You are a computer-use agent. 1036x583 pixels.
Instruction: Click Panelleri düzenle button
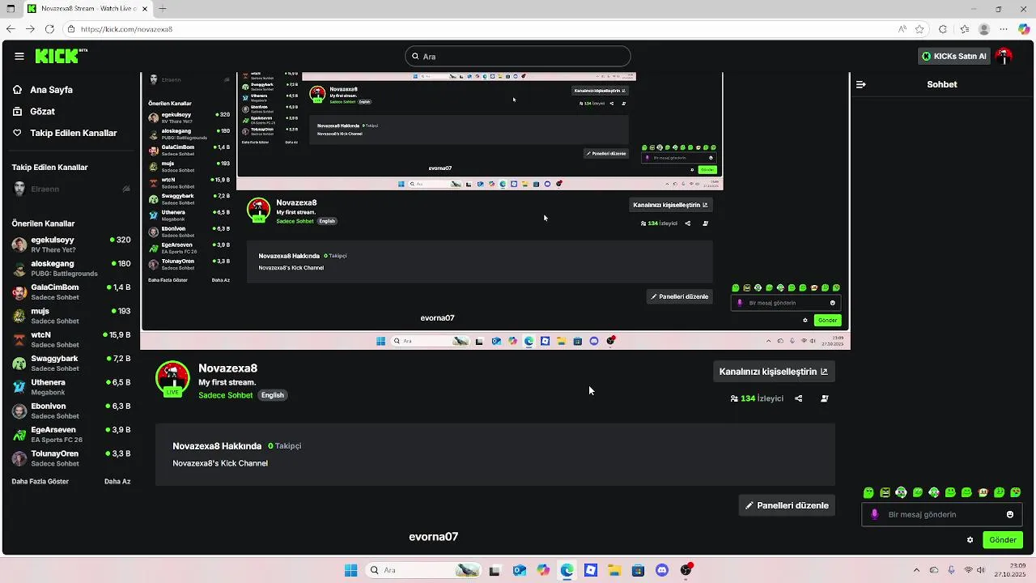787,505
